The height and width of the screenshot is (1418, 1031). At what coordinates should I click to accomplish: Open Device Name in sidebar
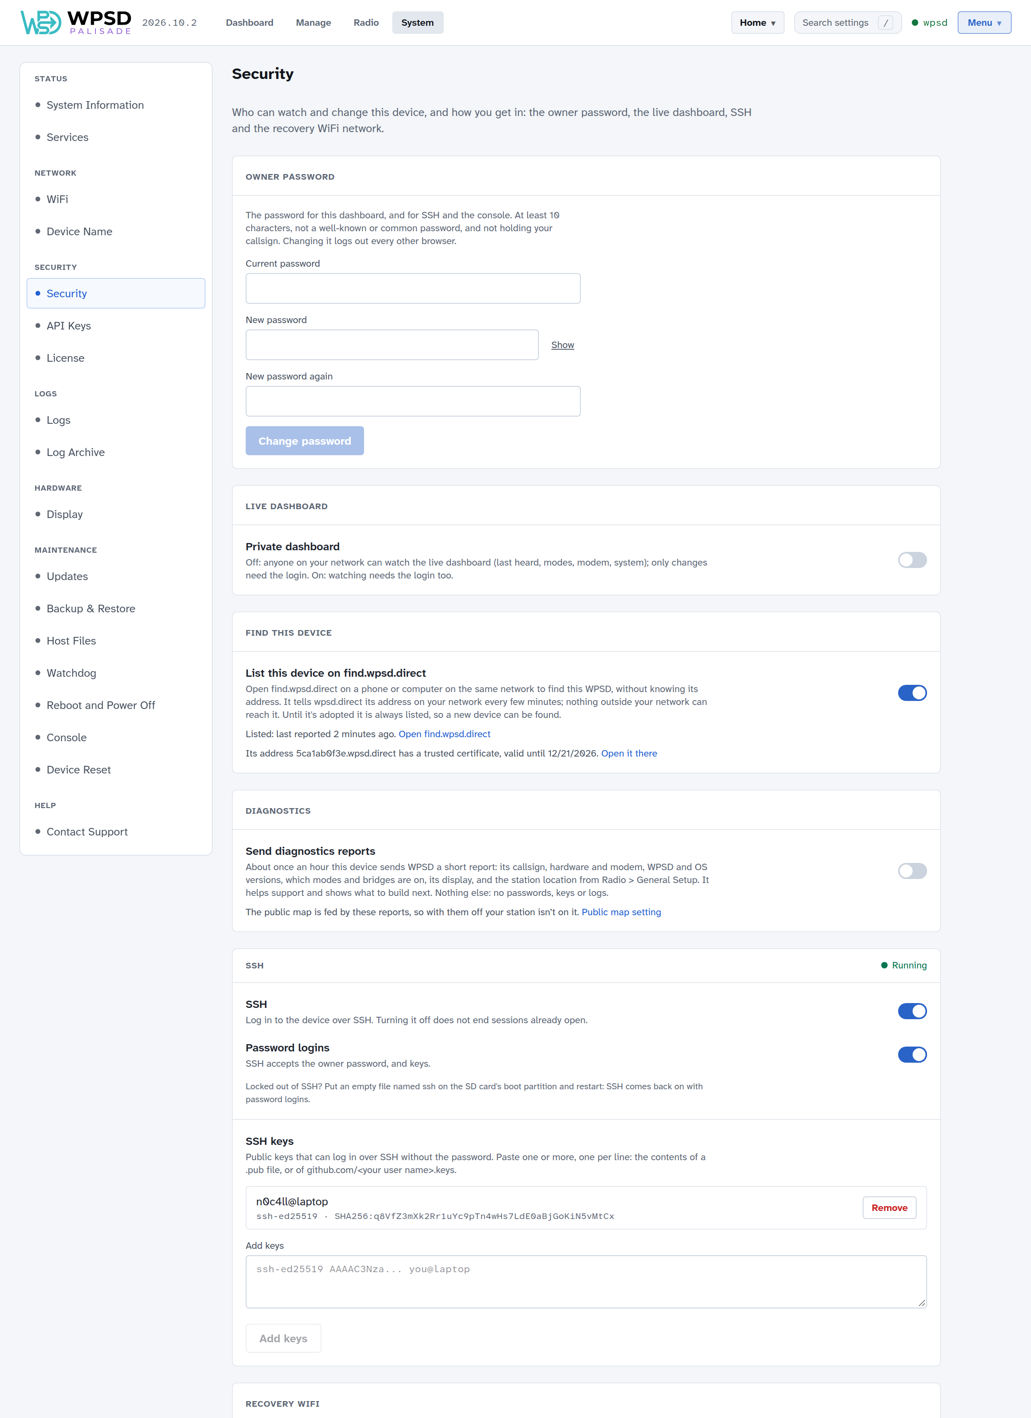(116, 231)
